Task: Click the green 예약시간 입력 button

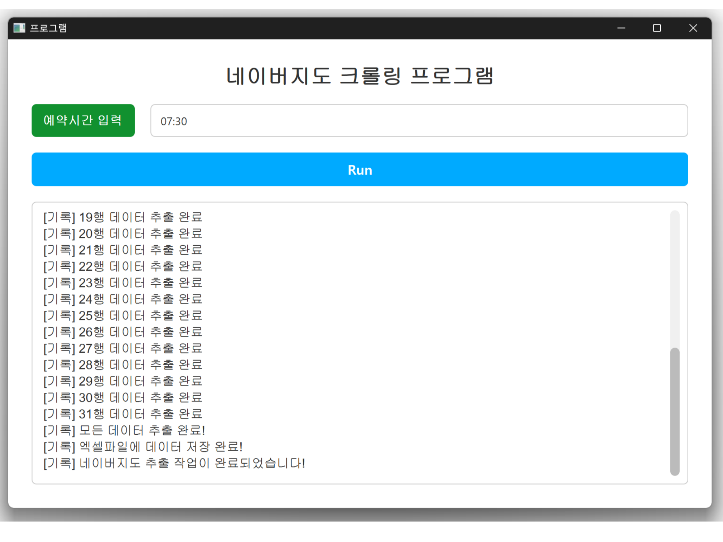Action: [83, 120]
